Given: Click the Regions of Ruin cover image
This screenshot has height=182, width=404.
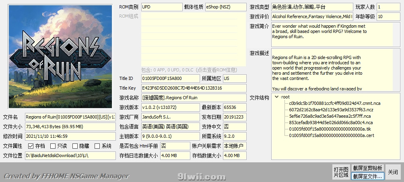Looking at the screenshot, I should click(x=60, y=56).
